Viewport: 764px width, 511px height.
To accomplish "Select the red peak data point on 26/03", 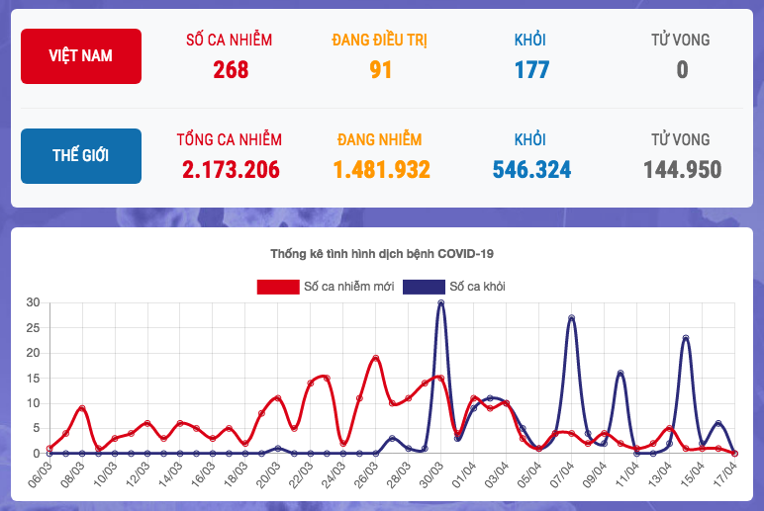I will 375,358.
